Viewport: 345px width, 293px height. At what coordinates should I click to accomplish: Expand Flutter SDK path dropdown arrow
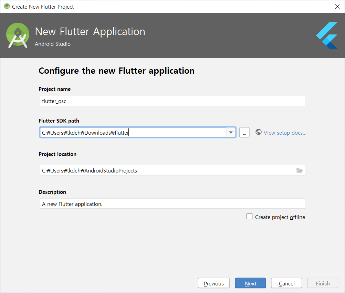click(231, 133)
